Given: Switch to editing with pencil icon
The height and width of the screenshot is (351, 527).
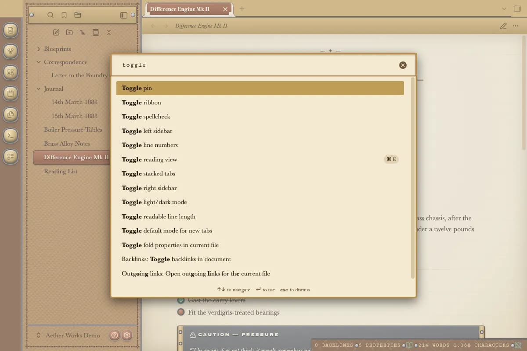Looking at the screenshot, I should click(503, 26).
